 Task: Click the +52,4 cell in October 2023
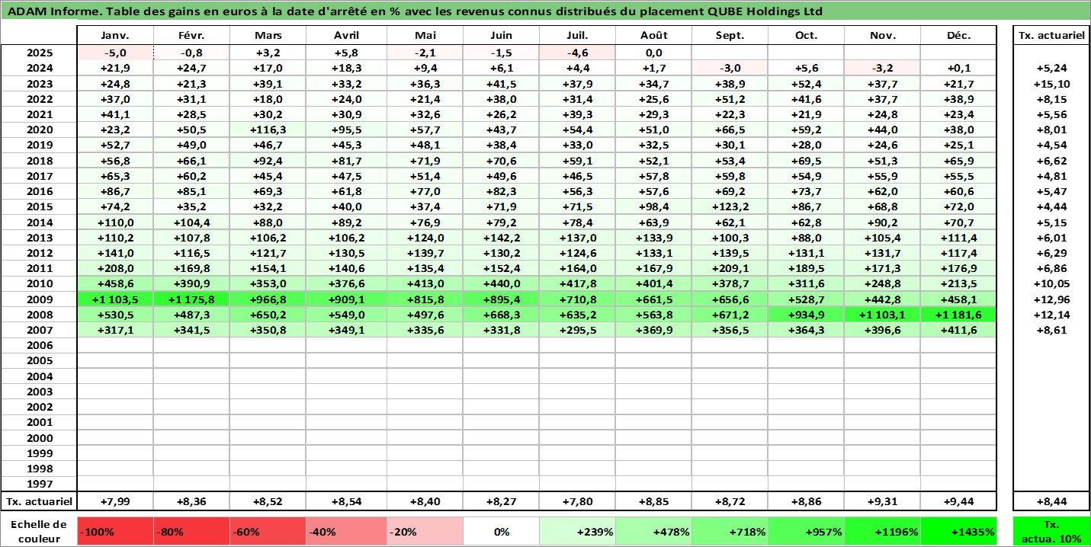point(806,83)
